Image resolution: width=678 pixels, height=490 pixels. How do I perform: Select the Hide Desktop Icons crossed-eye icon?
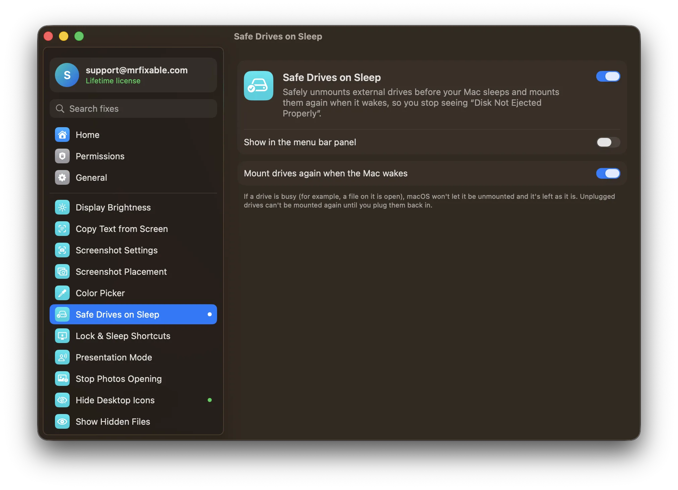click(x=62, y=400)
